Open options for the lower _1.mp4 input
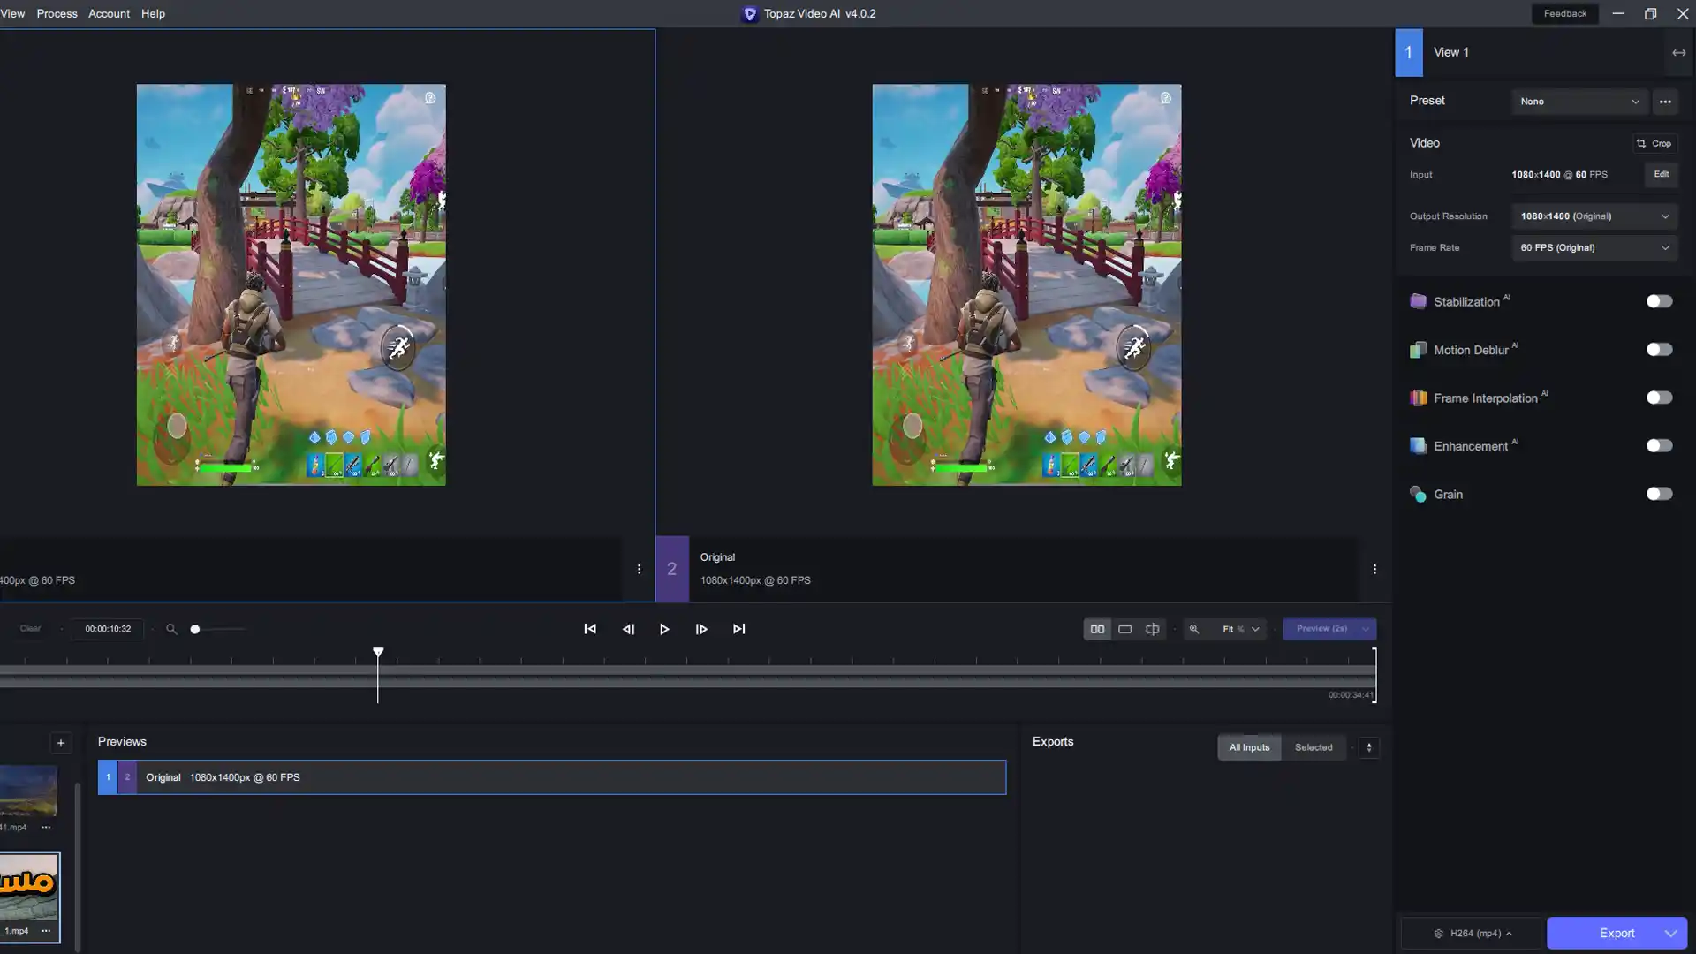Viewport: 1696px width, 954px height. 46,930
